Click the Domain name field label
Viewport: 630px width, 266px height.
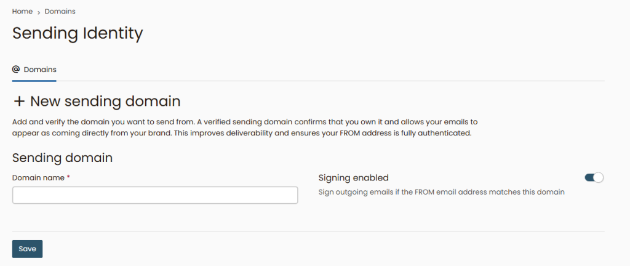[x=38, y=177]
